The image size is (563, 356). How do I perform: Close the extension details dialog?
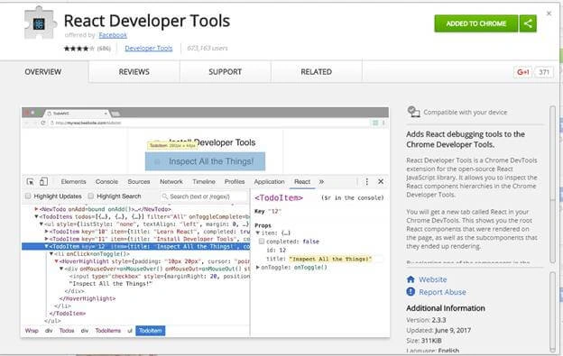[549, 14]
